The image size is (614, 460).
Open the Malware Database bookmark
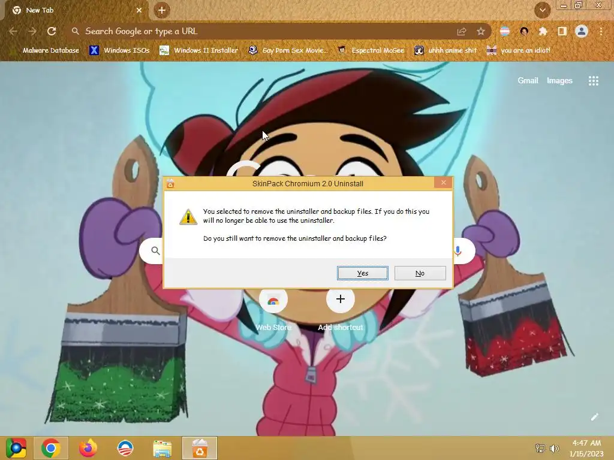point(46,50)
